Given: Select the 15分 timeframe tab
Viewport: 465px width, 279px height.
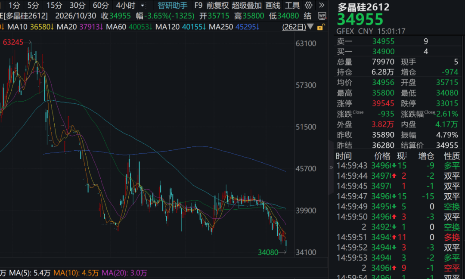Looking at the screenshot, I should (x=54, y=5).
